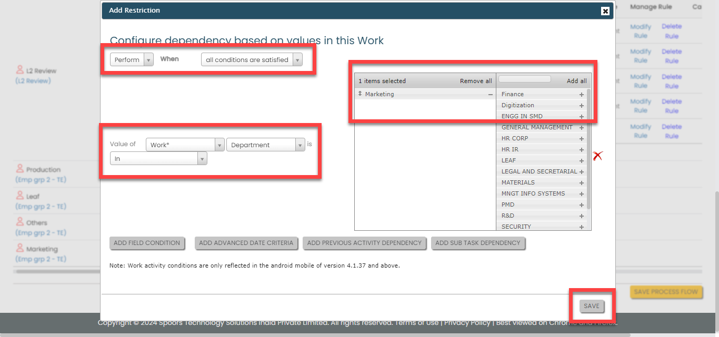Expand the all conditions are satisfied dropdown
The width and height of the screenshot is (719, 337).
(x=252, y=59)
